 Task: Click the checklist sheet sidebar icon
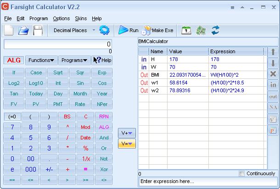(273, 119)
